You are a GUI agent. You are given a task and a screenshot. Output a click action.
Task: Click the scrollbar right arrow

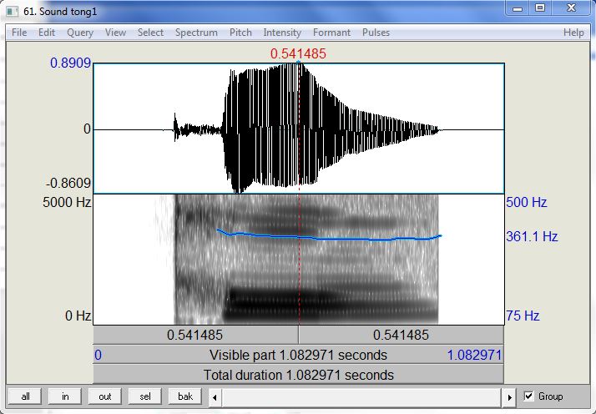coord(509,397)
